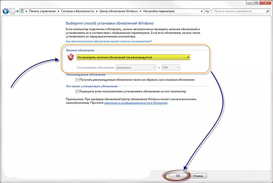
Task: Allow all users to install updates checkbox
Action: pos(77,91)
